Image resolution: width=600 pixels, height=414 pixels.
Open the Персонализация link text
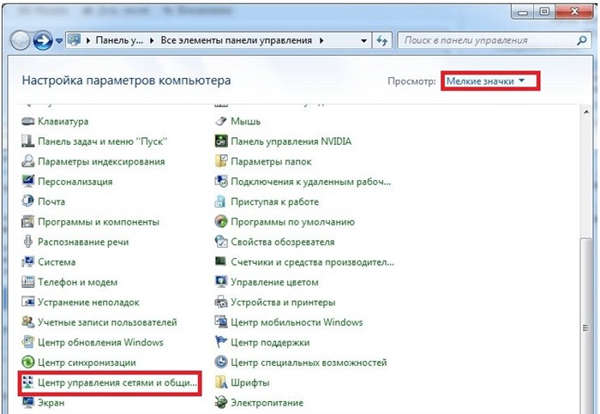(x=75, y=182)
